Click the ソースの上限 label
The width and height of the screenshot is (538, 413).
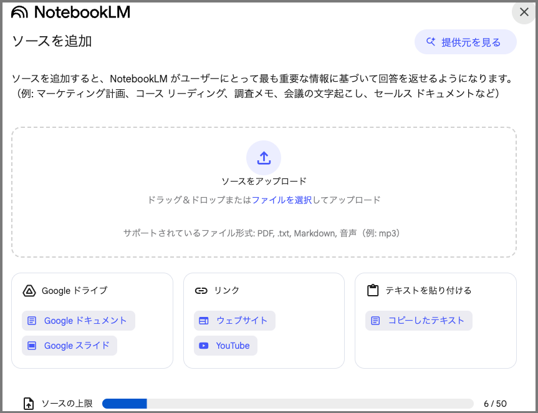click(x=67, y=404)
